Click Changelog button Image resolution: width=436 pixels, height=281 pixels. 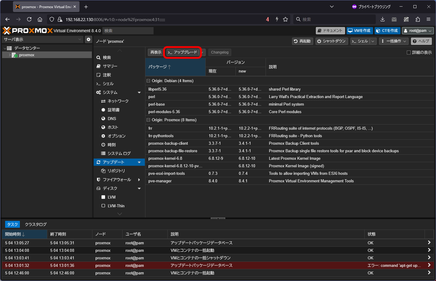220,52
